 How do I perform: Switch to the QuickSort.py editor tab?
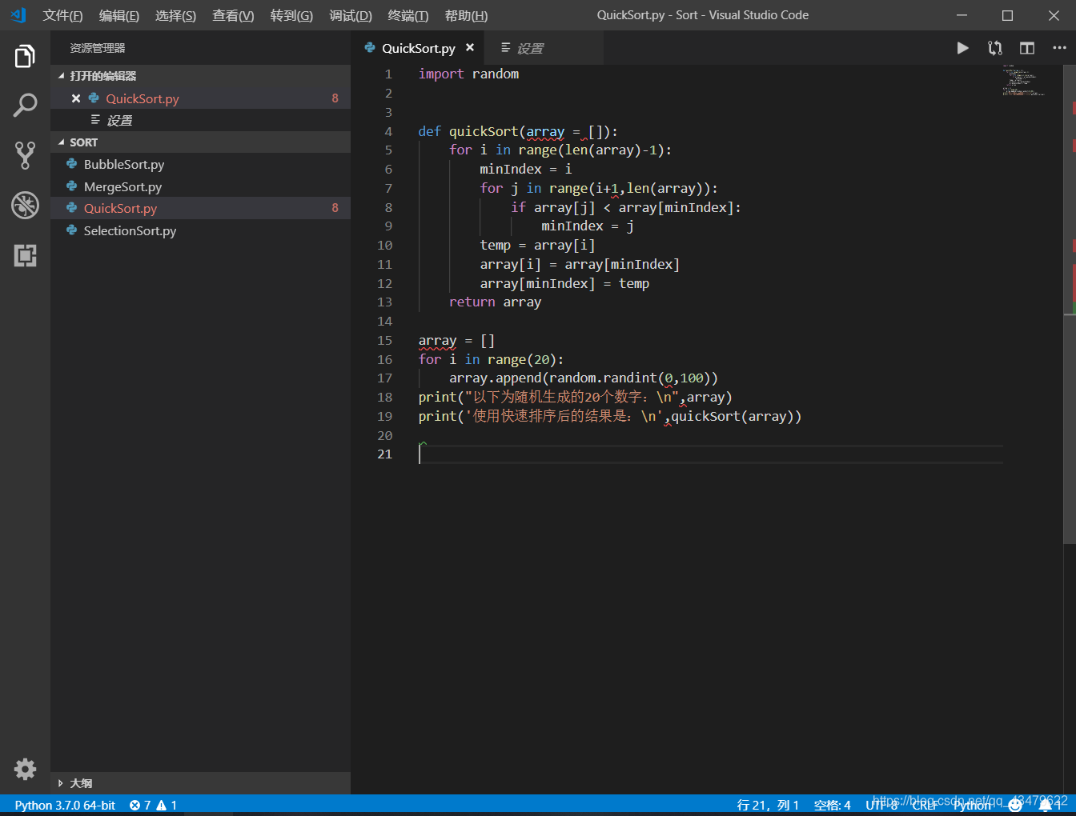point(419,48)
